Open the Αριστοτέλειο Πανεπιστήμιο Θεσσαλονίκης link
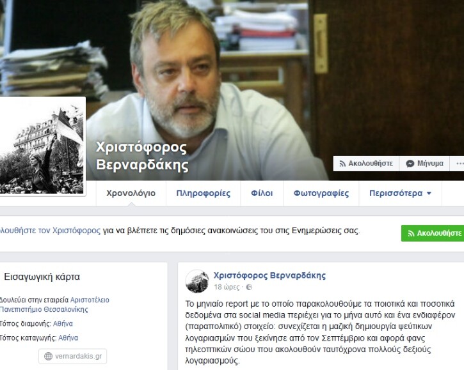464x370 pixels. (x=54, y=305)
